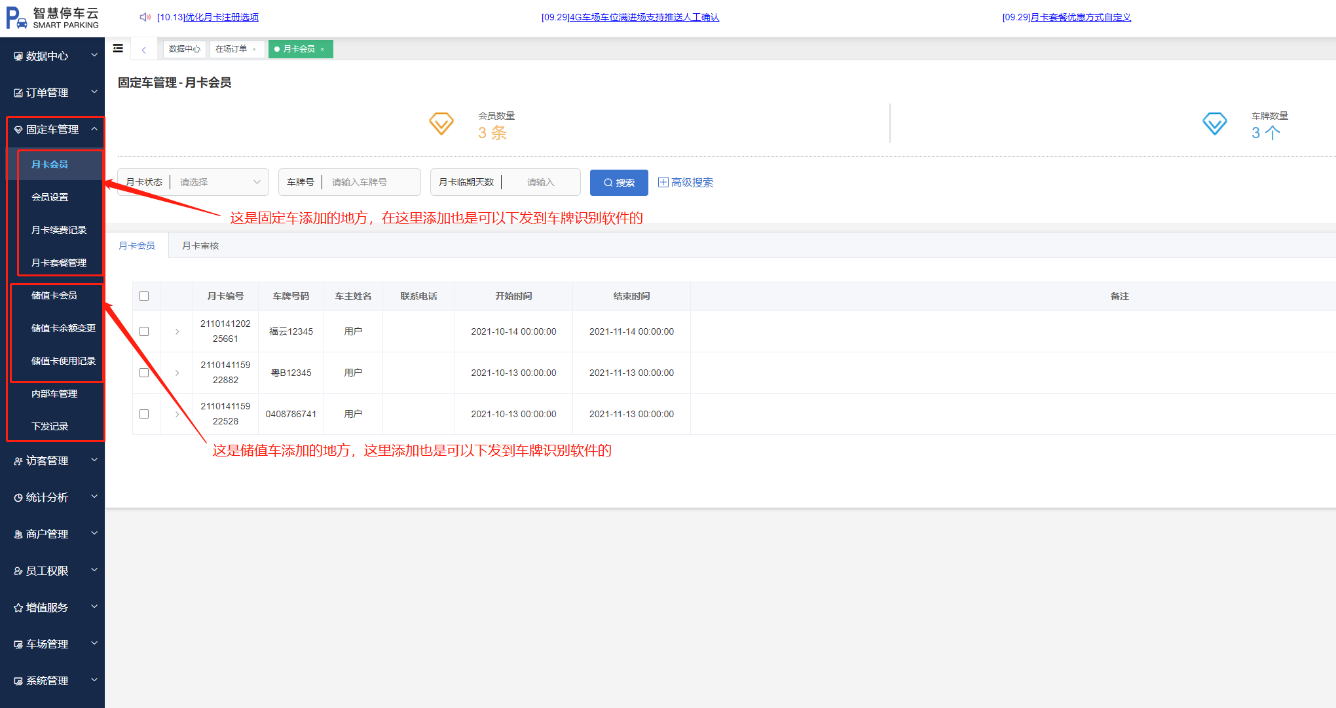Click the 订单管理 sidebar edit icon
The image size is (1336, 708).
click(x=18, y=93)
